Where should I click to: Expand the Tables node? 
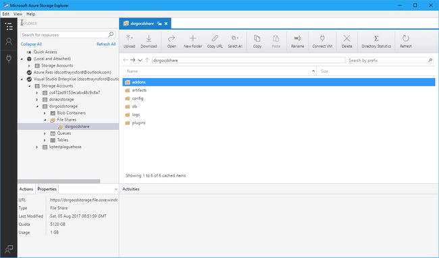point(45,140)
